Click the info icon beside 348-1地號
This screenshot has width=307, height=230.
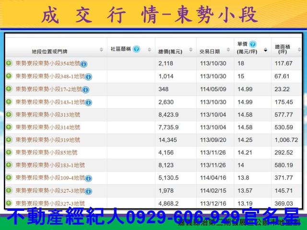89,77
